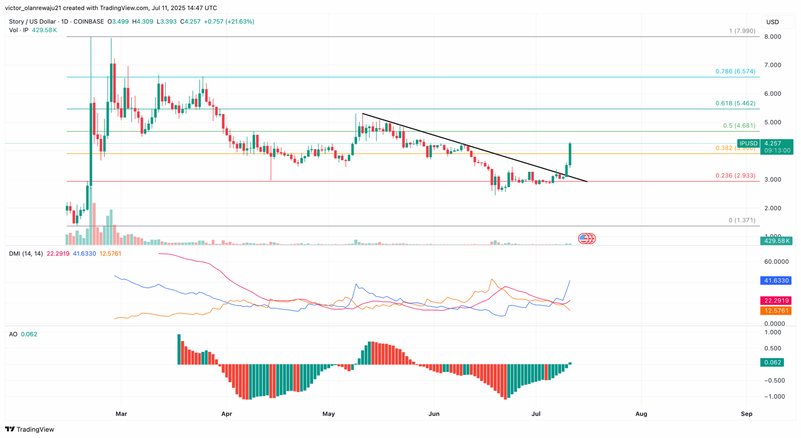Click the pink DMI 22.2919 value tag
This screenshot has height=438, width=801.
(776, 301)
